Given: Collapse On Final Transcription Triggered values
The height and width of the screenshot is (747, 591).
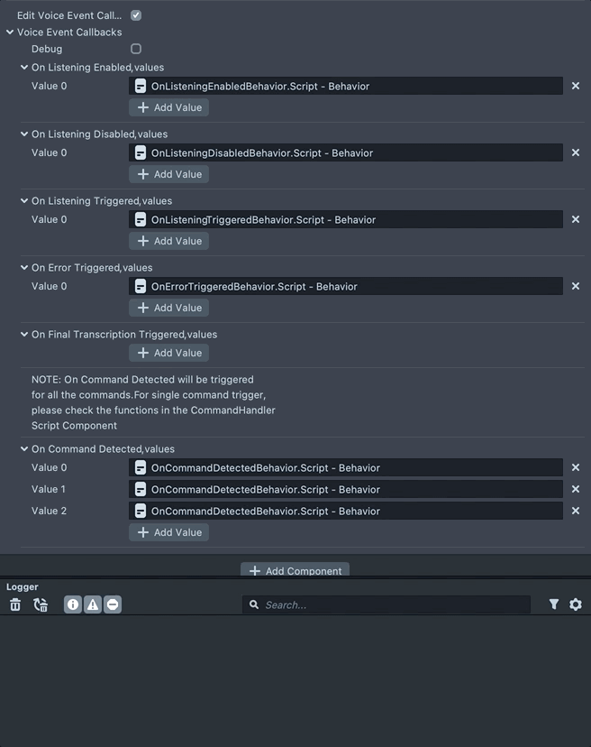Looking at the screenshot, I should point(24,335).
